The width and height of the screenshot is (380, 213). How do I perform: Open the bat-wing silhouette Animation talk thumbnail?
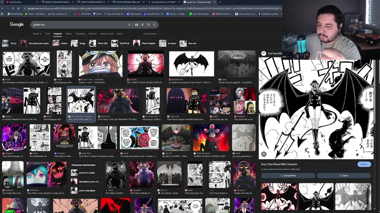[191, 64]
